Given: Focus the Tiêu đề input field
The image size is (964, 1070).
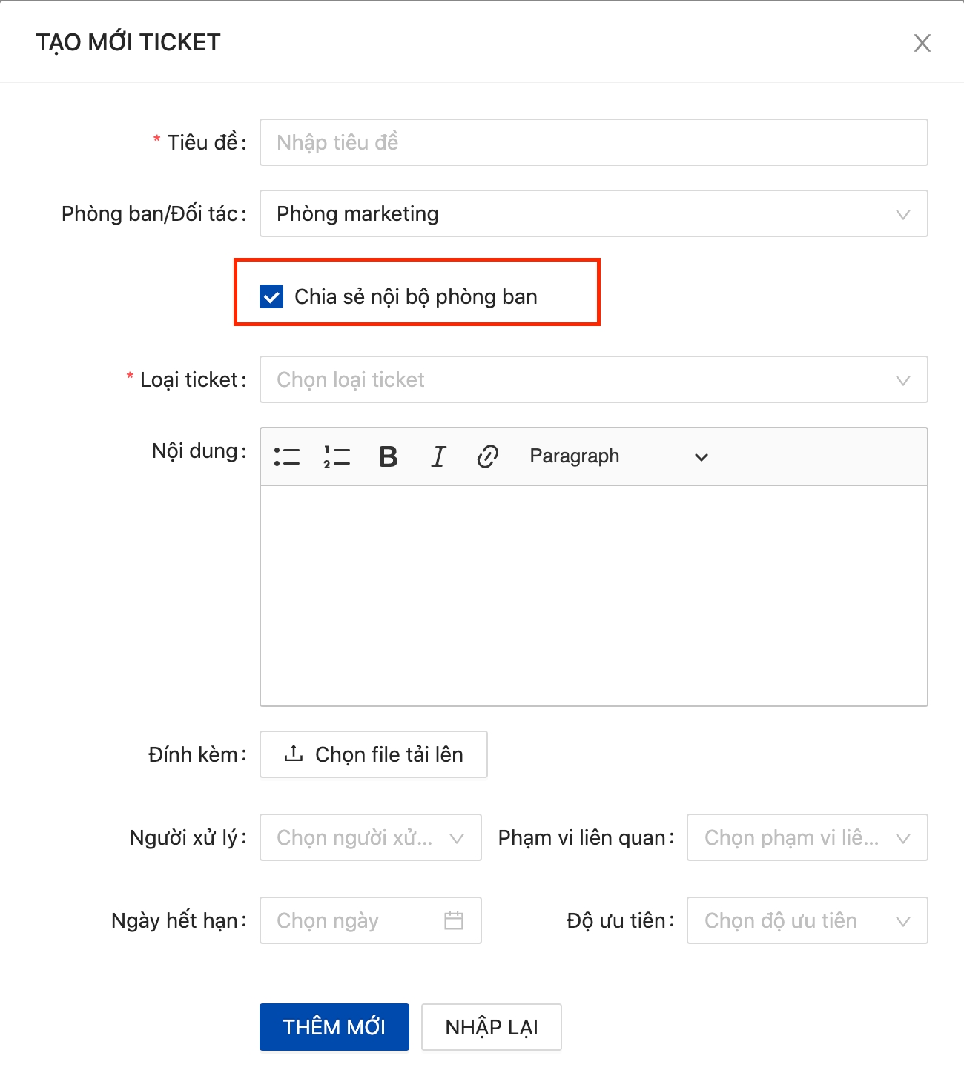Looking at the screenshot, I should [593, 142].
